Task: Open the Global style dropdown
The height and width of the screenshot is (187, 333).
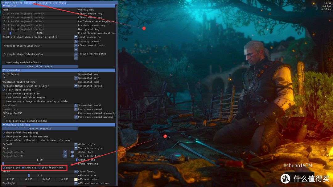Action: pyautogui.click(x=76, y=145)
